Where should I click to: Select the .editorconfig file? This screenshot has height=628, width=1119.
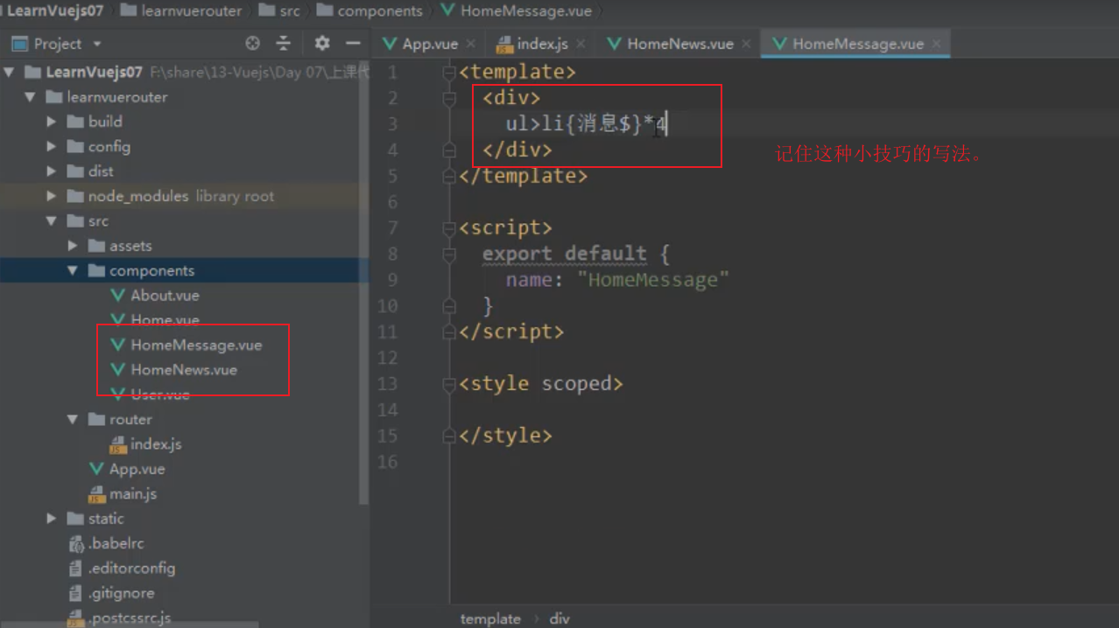pos(131,569)
